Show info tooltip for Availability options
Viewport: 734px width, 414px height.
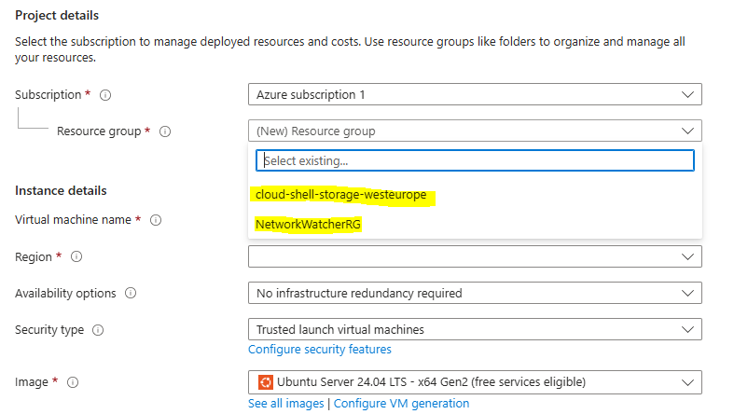tap(131, 294)
